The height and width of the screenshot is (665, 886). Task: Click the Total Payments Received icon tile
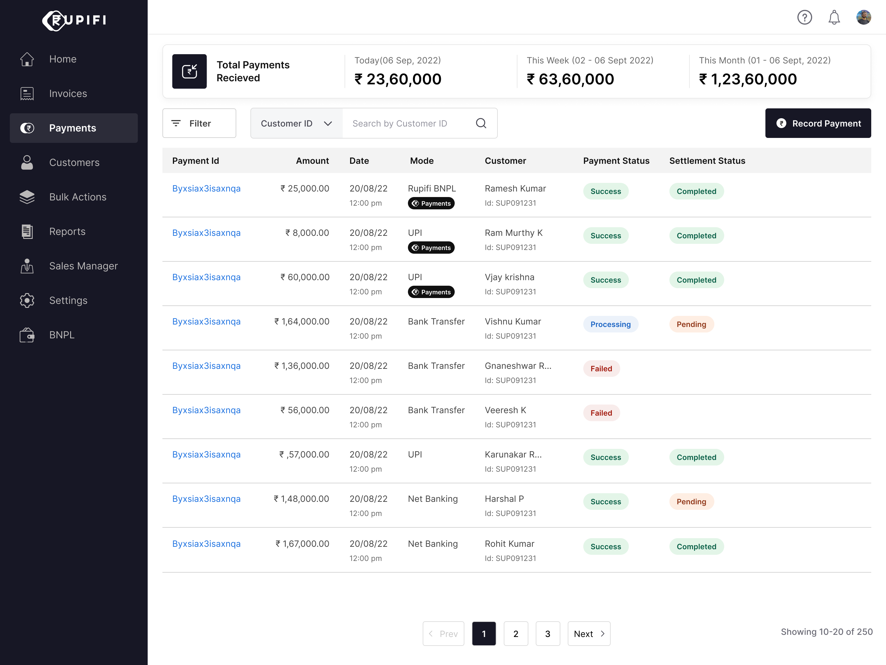[189, 71]
